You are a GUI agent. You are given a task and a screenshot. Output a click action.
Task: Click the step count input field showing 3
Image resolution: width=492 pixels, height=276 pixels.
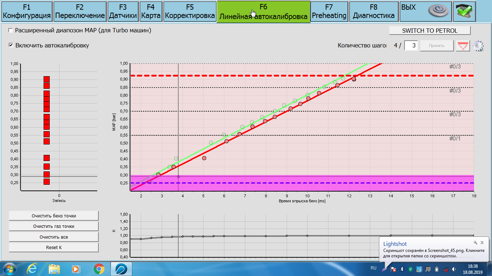[x=411, y=46]
